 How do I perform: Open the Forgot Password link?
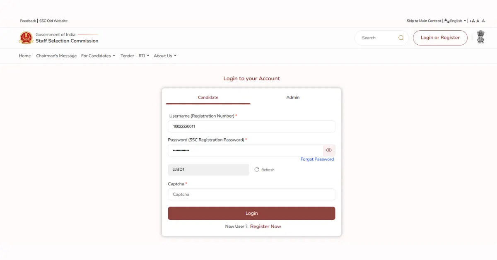pos(317,159)
